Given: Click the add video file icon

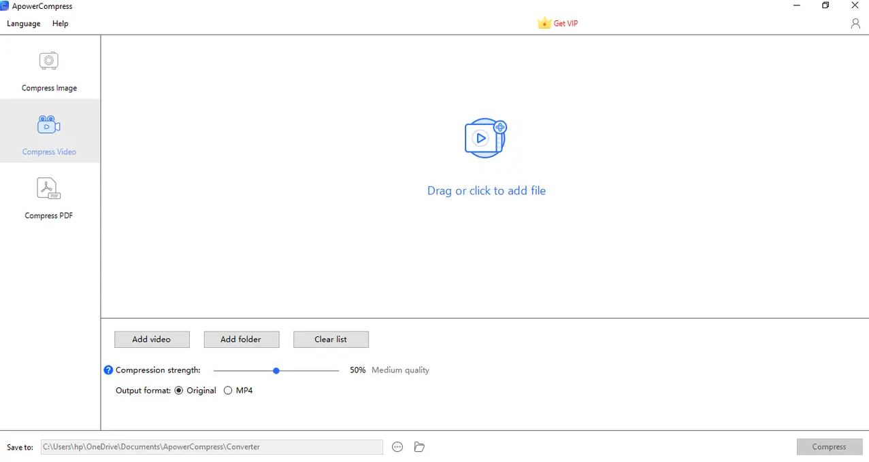Looking at the screenshot, I should tap(486, 139).
